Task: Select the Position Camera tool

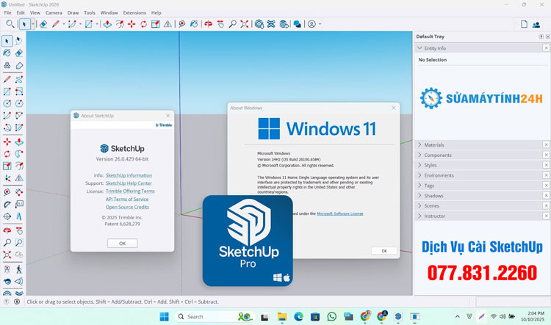Action: [x=7, y=269]
